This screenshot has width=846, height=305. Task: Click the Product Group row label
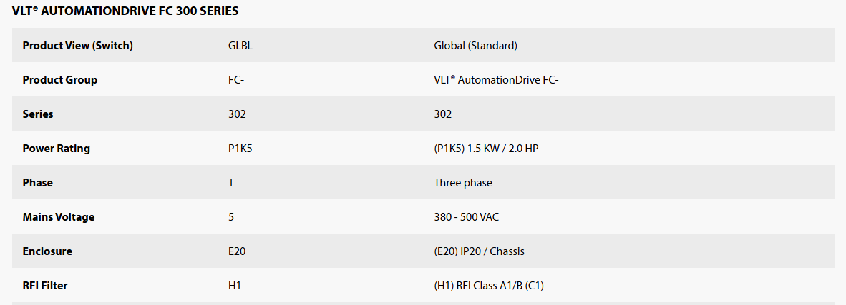click(60, 80)
